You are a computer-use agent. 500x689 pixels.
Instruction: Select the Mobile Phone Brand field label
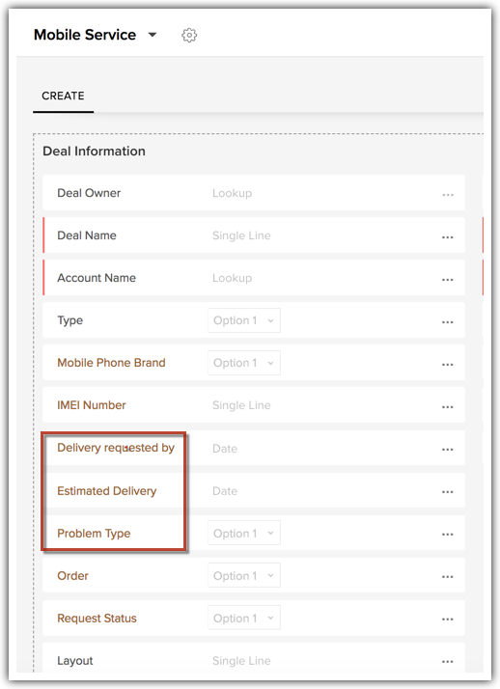(x=111, y=363)
